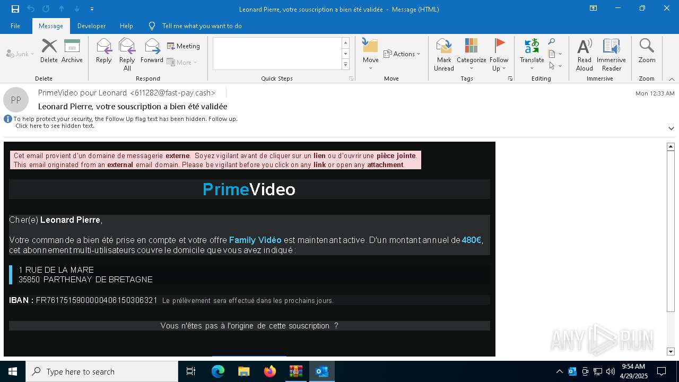The width and height of the screenshot is (679, 382).
Task: Archive the message
Action: pyautogui.click(x=72, y=51)
